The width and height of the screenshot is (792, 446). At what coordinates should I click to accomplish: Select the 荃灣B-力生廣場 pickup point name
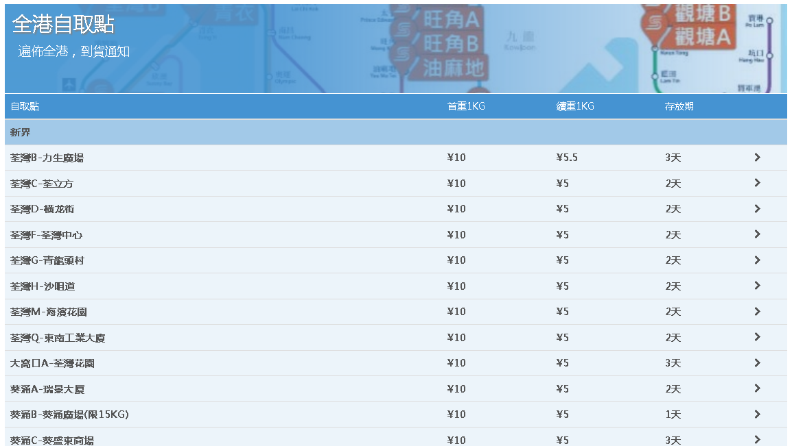[x=47, y=158]
